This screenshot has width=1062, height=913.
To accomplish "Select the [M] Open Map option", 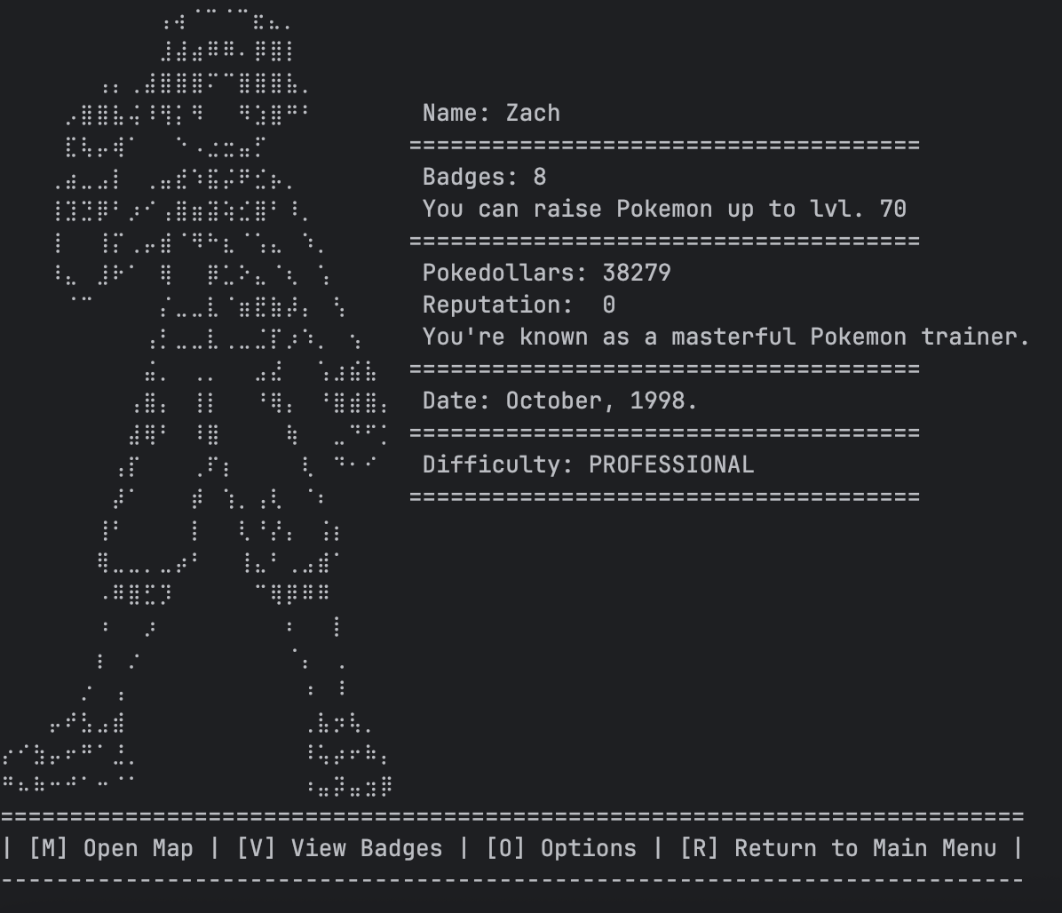I will coord(111,849).
